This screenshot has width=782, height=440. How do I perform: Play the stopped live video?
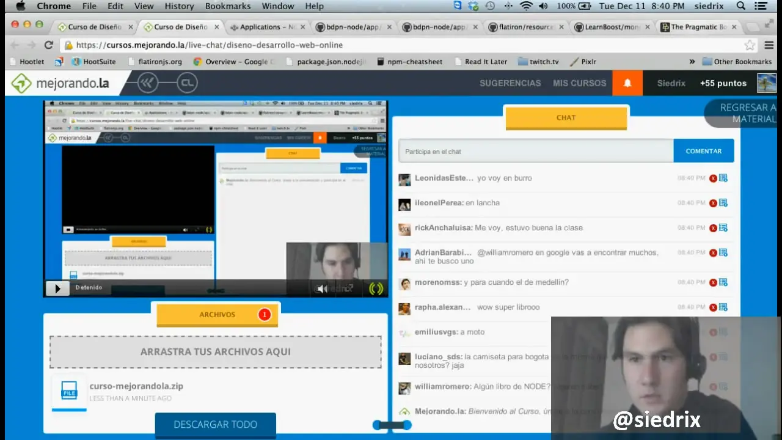(x=58, y=288)
